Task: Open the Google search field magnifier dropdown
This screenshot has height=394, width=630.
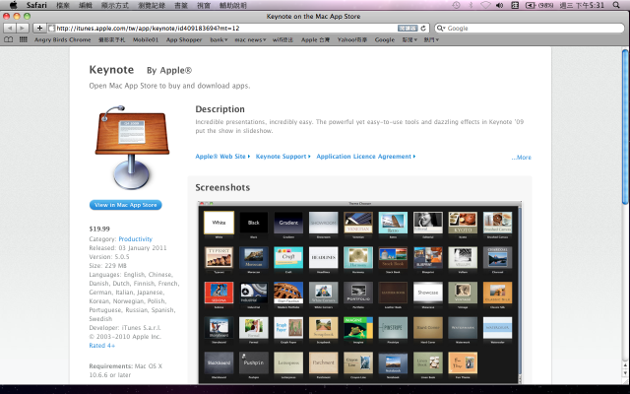Action: 442,29
